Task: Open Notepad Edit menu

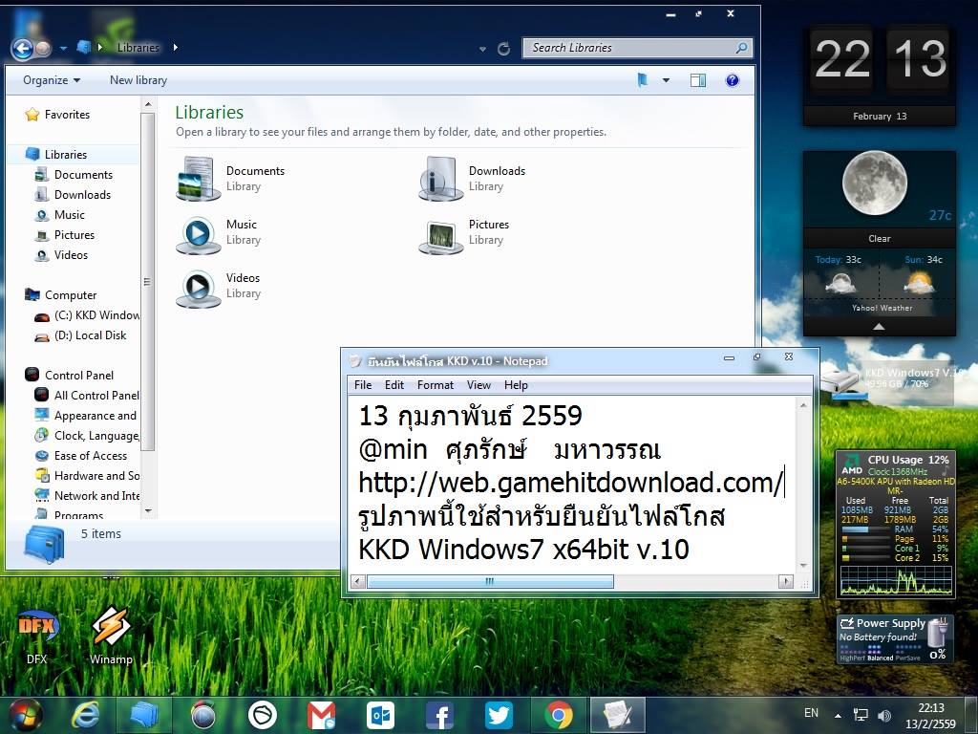Action: pyautogui.click(x=393, y=385)
